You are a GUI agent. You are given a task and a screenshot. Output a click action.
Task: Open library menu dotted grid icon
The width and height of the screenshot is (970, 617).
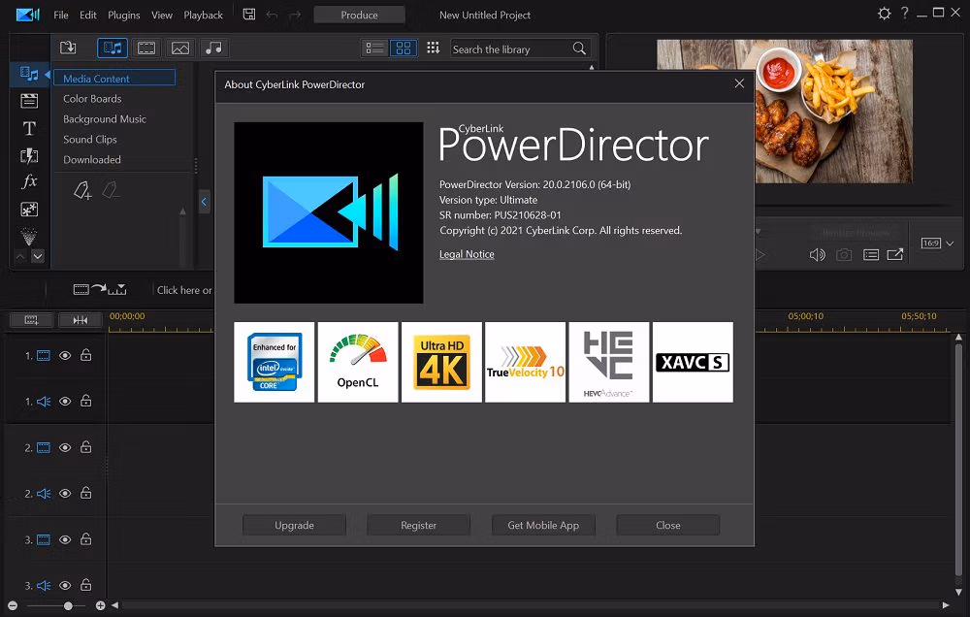pos(433,48)
